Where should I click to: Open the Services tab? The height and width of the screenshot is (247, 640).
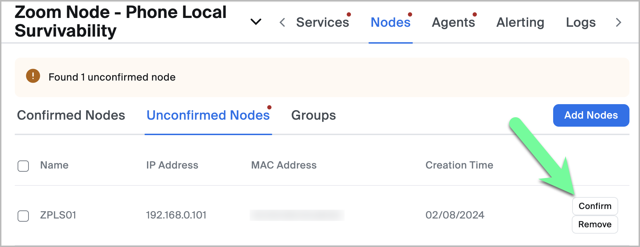pos(322,23)
